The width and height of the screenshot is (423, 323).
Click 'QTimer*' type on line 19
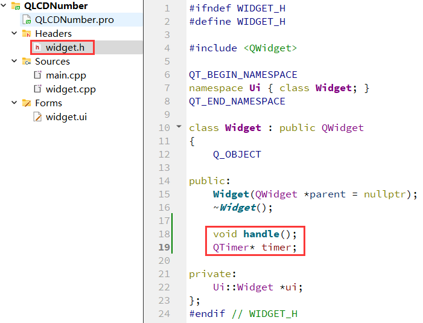[234, 247]
